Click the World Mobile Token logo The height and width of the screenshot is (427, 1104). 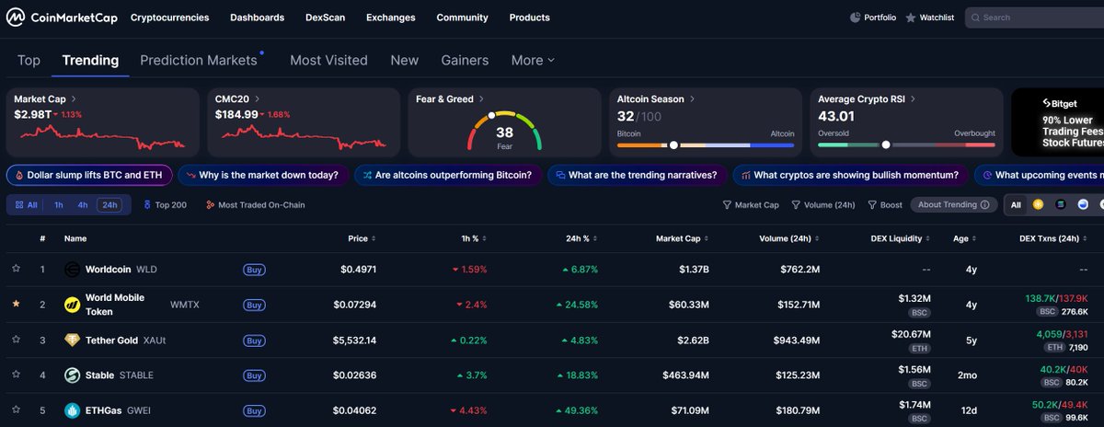72,305
